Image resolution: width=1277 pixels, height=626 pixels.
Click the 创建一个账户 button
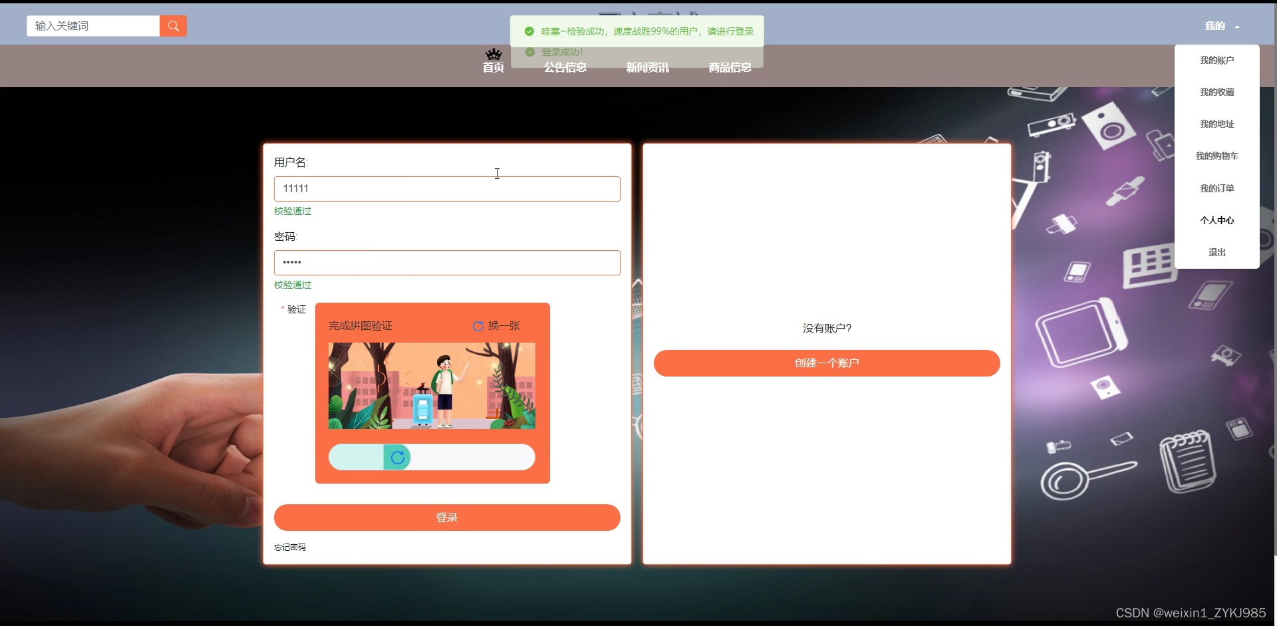pos(826,363)
